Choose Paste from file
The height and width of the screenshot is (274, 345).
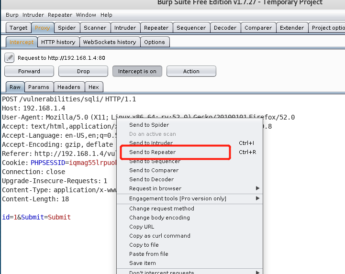point(189,254)
